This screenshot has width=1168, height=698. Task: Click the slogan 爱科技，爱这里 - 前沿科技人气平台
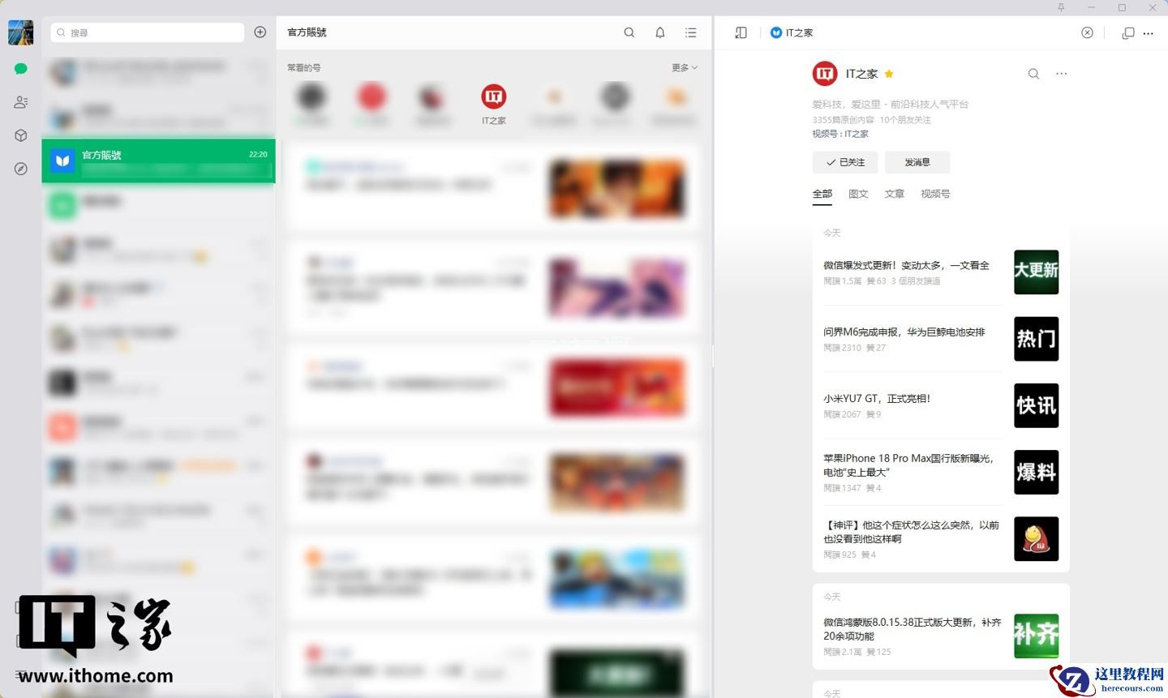coord(891,104)
